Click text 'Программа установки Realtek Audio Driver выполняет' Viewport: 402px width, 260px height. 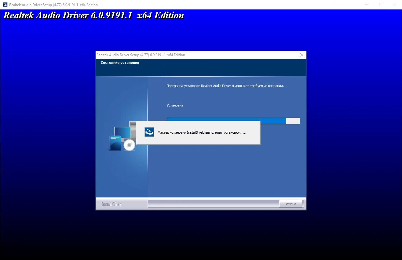pyautogui.click(x=207, y=86)
